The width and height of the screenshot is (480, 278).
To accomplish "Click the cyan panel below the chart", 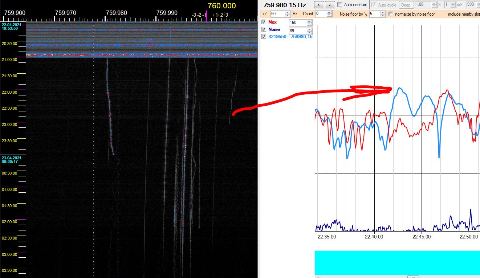I will pos(397,263).
